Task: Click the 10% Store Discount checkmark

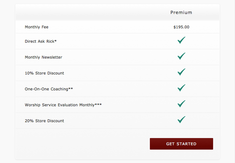Action: pos(182,72)
